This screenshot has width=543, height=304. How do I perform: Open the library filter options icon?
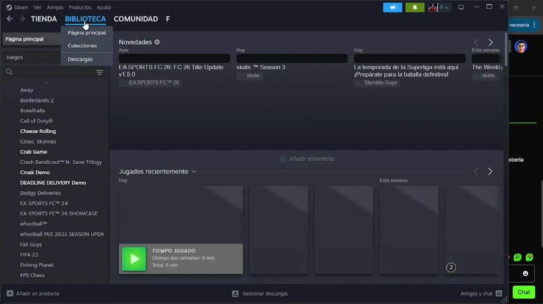click(x=100, y=72)
